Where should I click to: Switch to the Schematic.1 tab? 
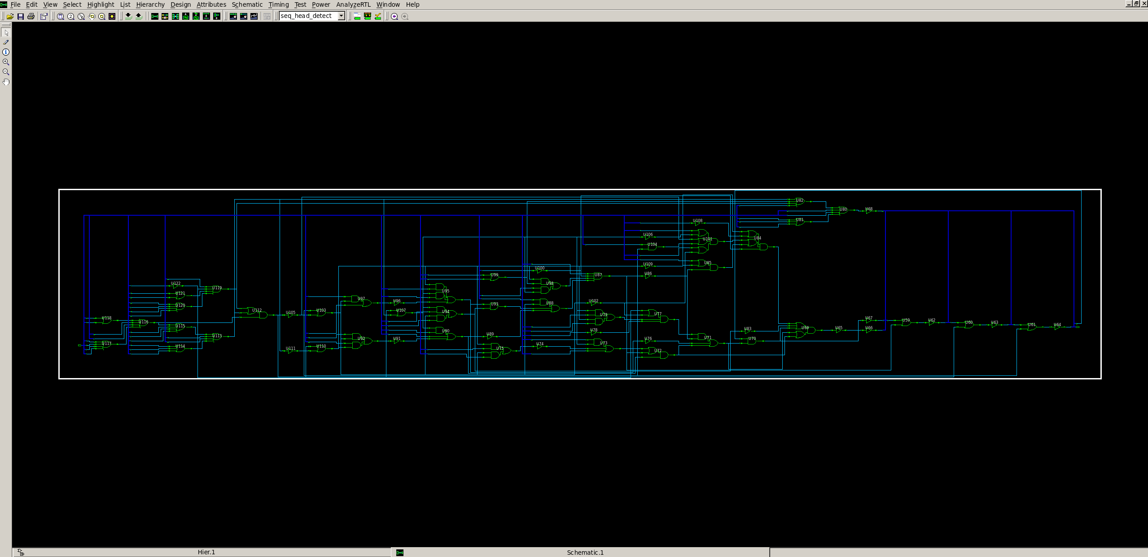point(585,552)
